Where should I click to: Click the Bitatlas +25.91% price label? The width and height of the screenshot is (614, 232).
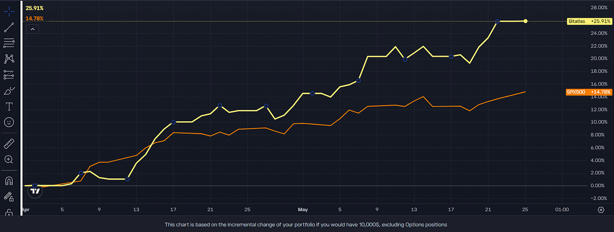pyautogui.click(x=589, y=21)
